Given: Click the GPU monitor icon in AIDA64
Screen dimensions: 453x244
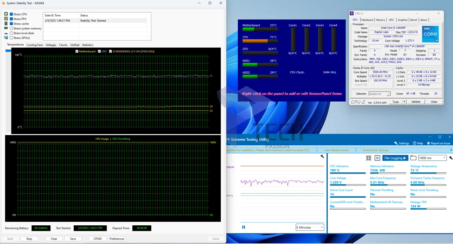Looking at the screenshot, I should [6, 38].
